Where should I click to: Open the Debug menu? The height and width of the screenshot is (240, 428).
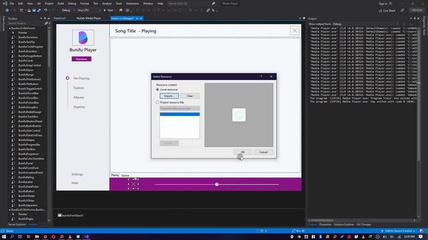[x=72, y=3]
